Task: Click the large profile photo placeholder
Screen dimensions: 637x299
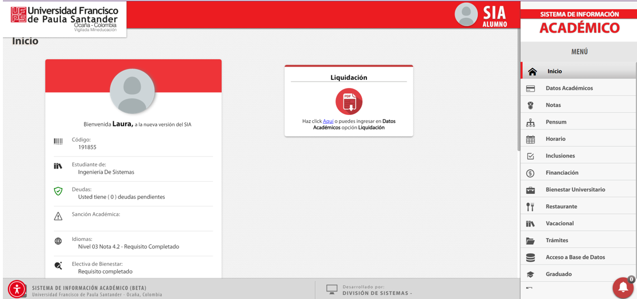Action: click(132, 92)
